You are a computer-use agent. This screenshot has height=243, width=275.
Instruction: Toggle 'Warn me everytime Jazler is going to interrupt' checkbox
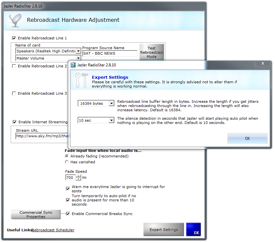68,189
